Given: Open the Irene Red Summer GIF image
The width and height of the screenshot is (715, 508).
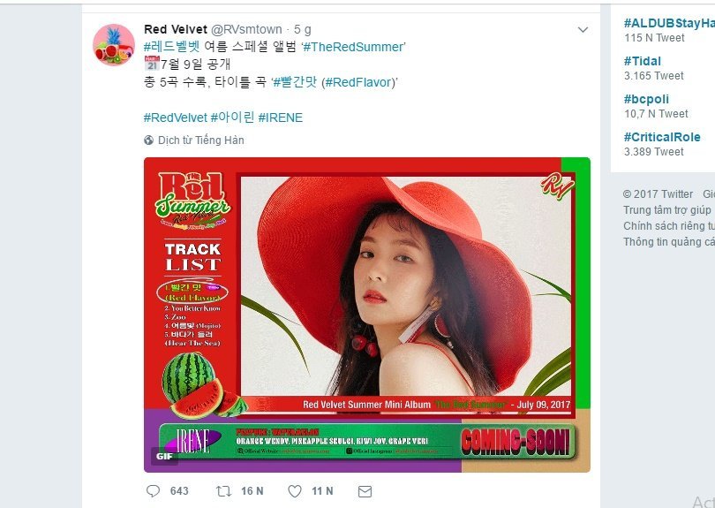Looking at the screenshot, I should pos(367,315).
